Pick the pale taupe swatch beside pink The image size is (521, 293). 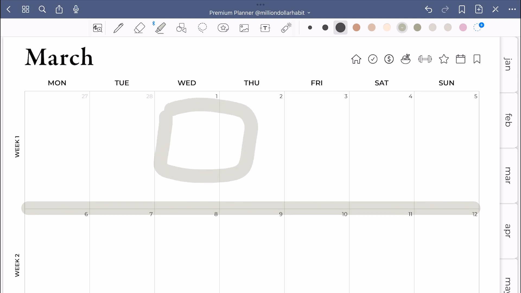pyautogui.click(x=448, y=27)
